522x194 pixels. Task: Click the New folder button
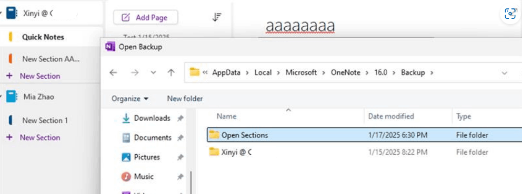(x=185, y=99)
